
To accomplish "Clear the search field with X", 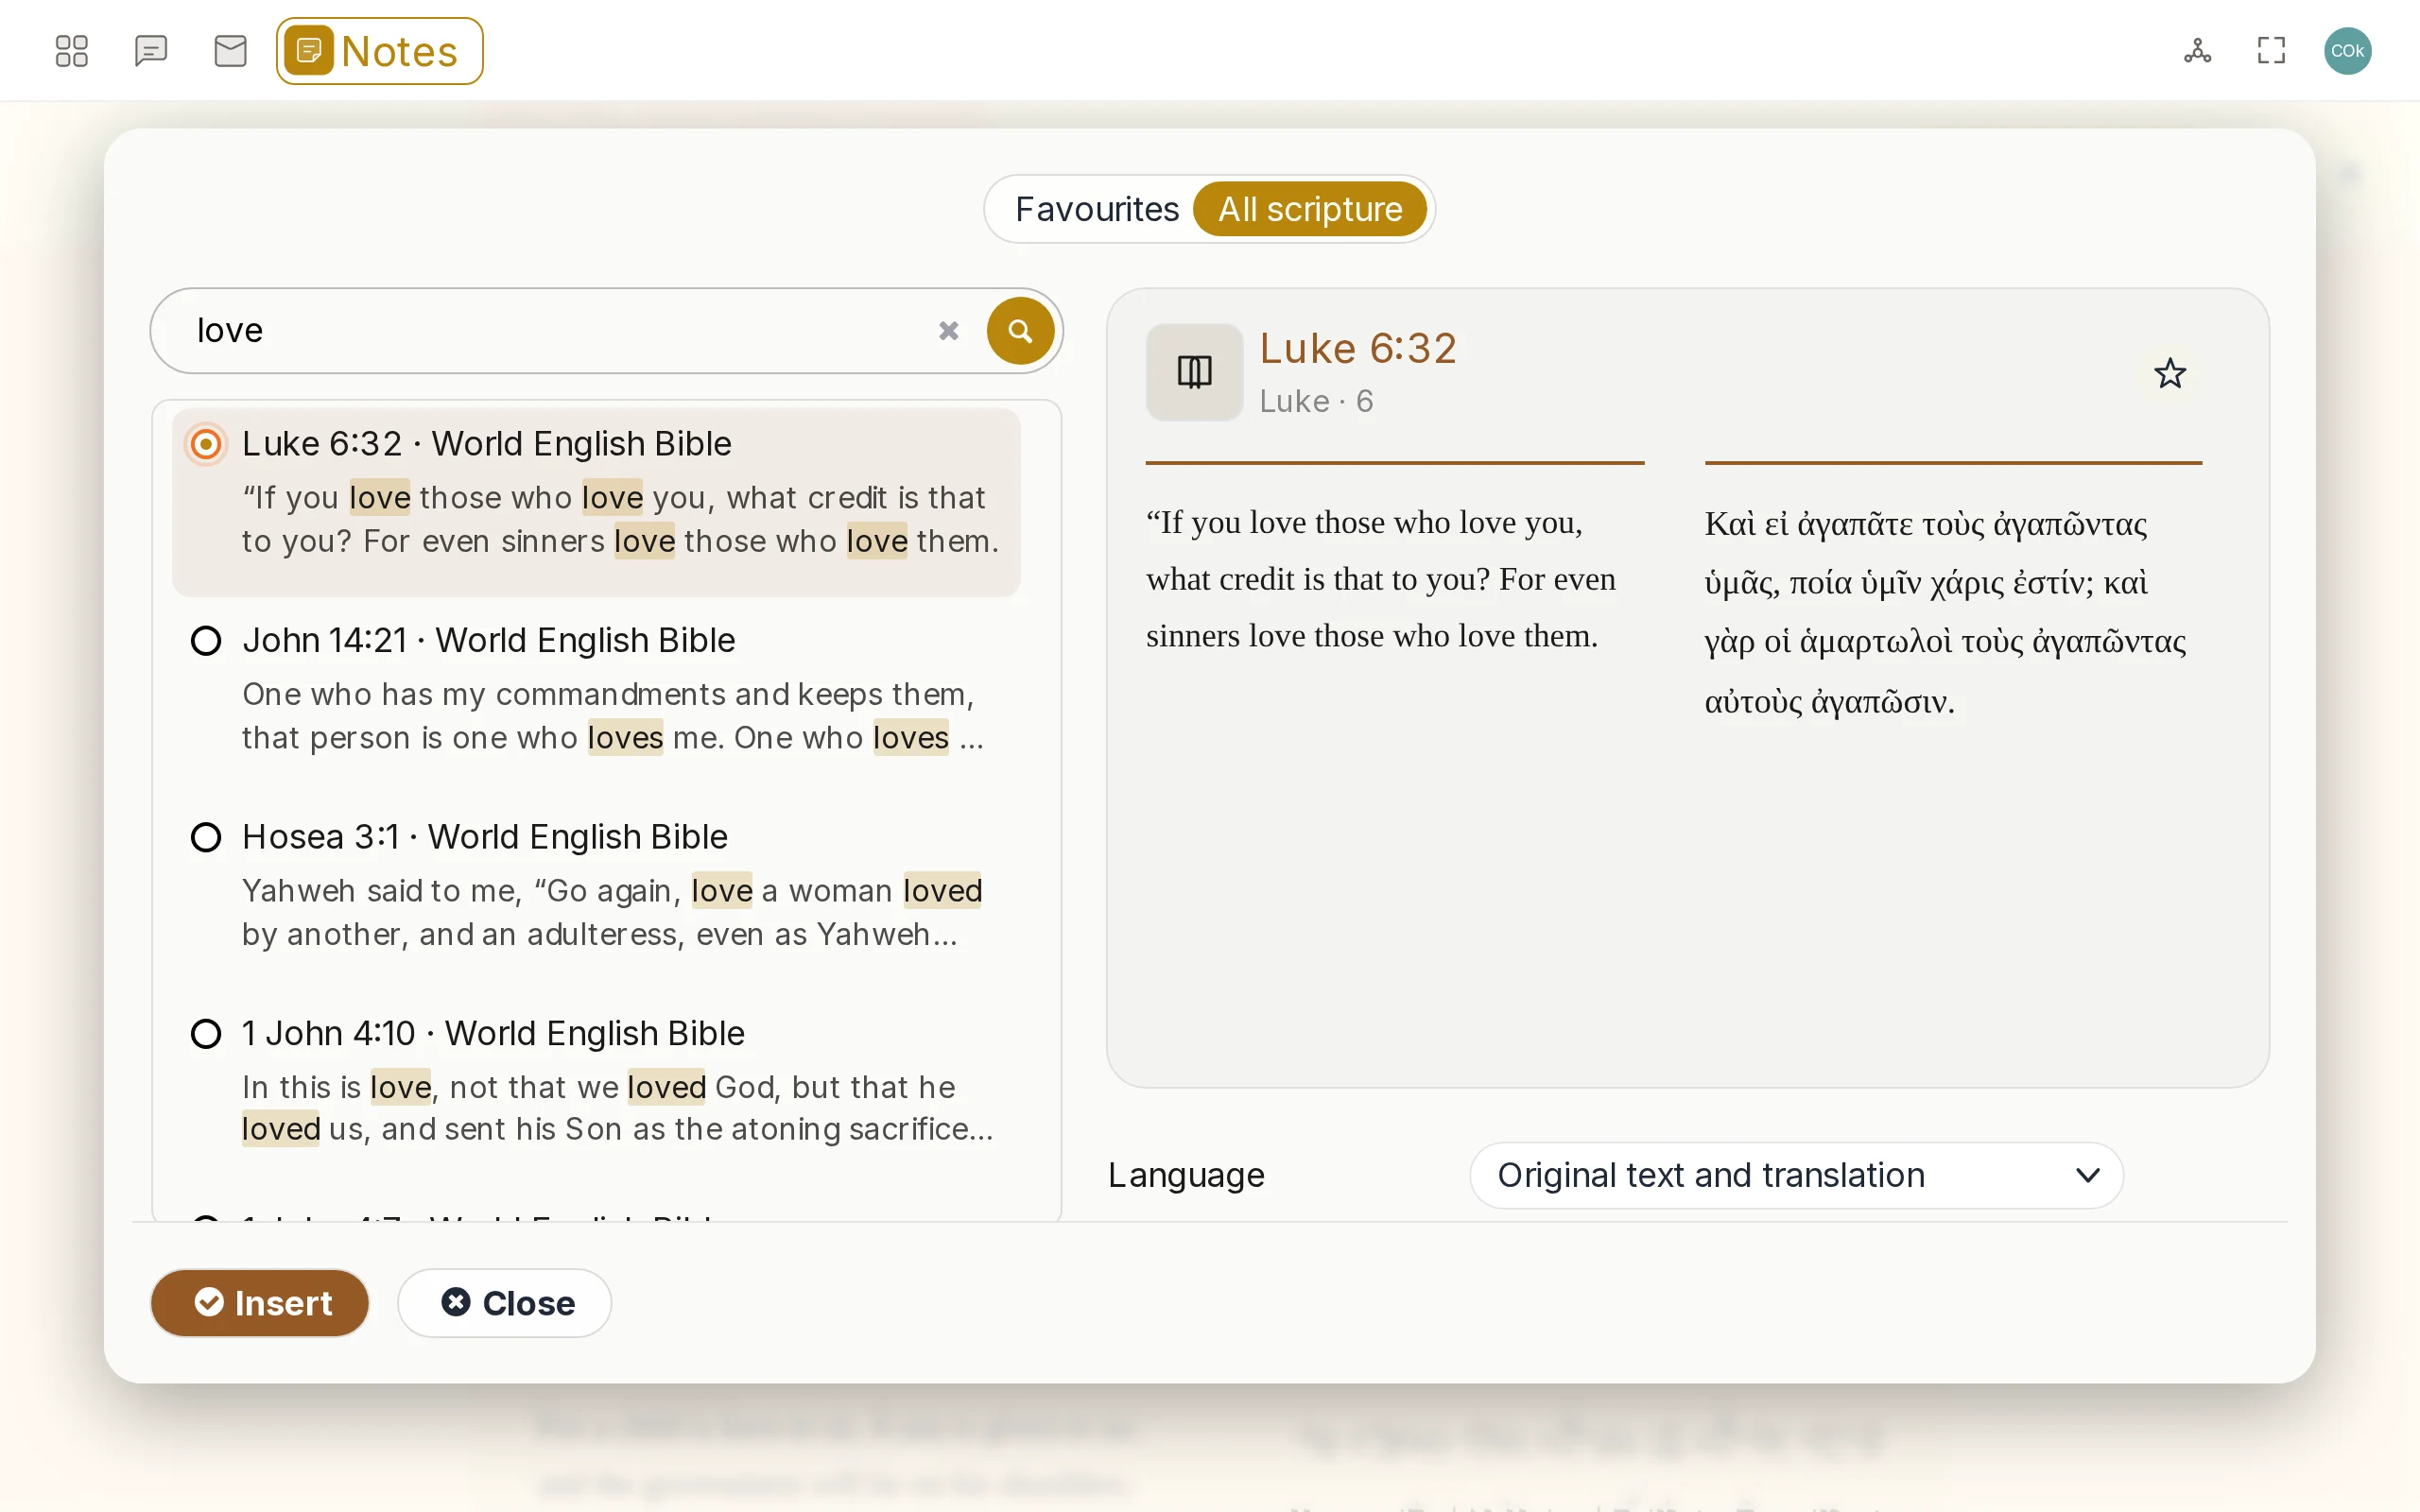I will point(948,331).
